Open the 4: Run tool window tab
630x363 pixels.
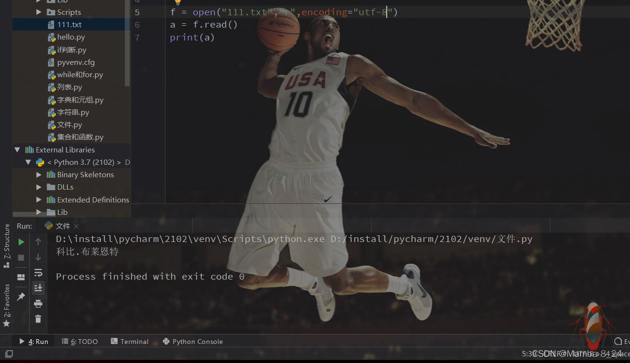[34, 342]
